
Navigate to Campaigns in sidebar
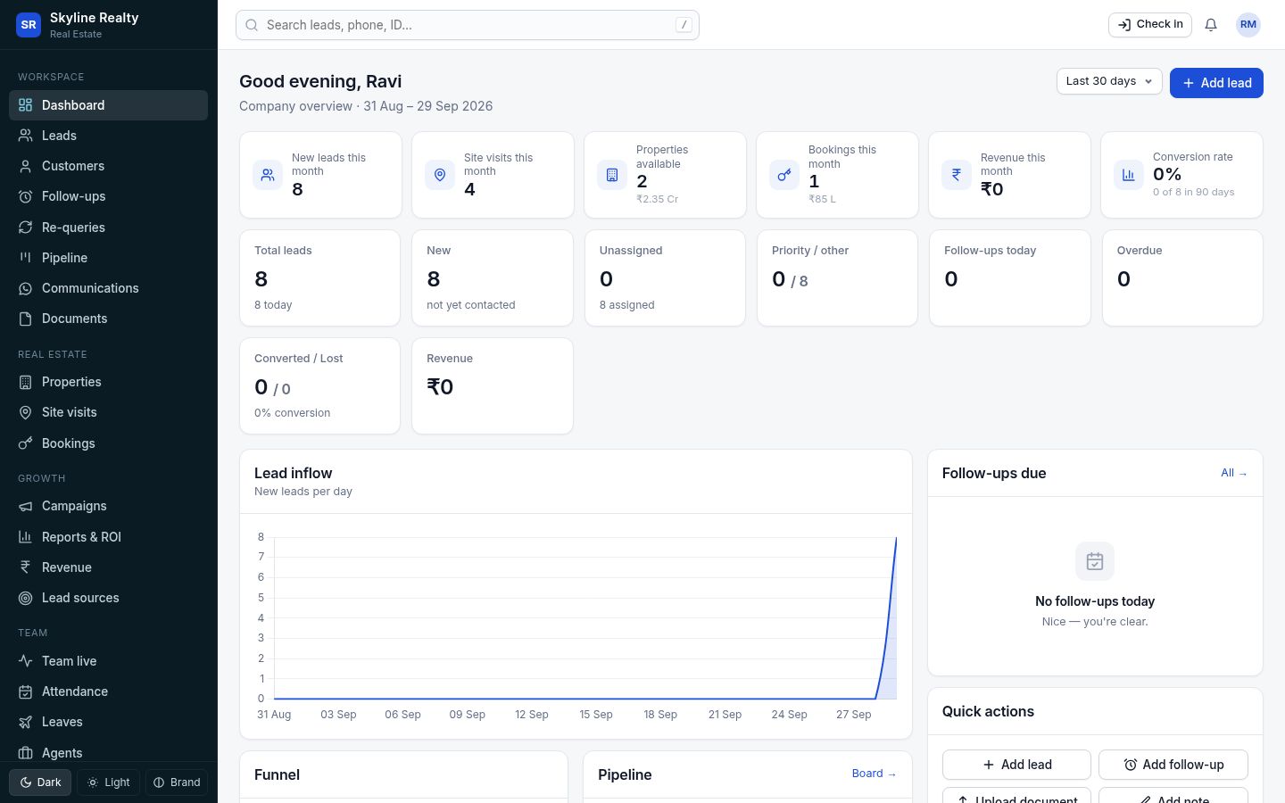108,506
